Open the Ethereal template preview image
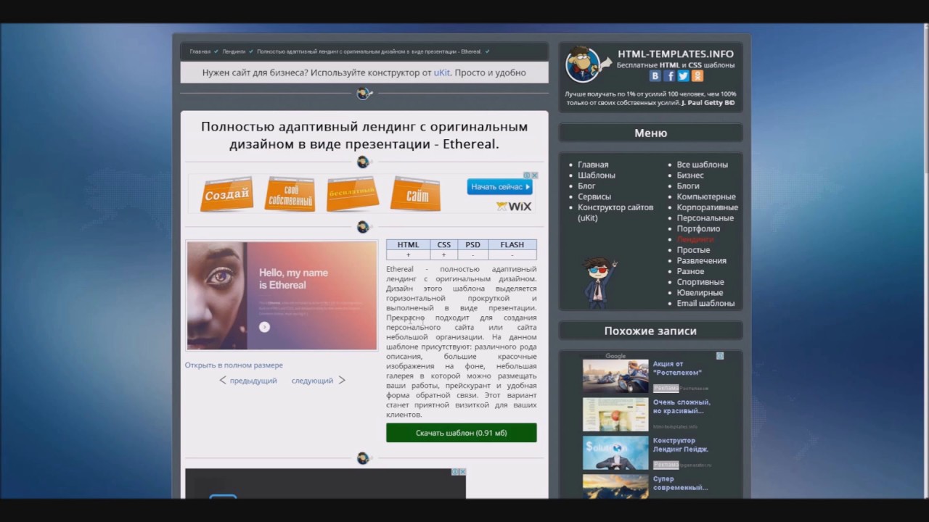Screen dimensions: 929x522 [x=282, y=296]
